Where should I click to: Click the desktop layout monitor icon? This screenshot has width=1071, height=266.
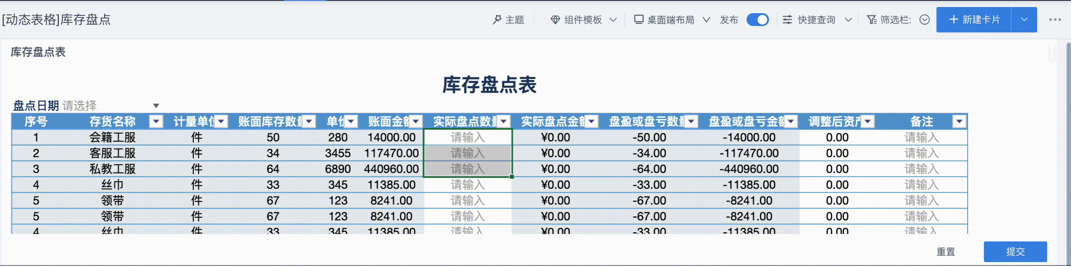pos(639,20)
